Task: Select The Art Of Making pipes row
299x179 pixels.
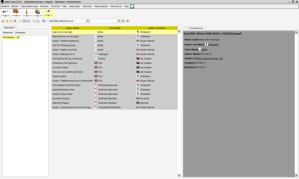Action: [114, 45]
